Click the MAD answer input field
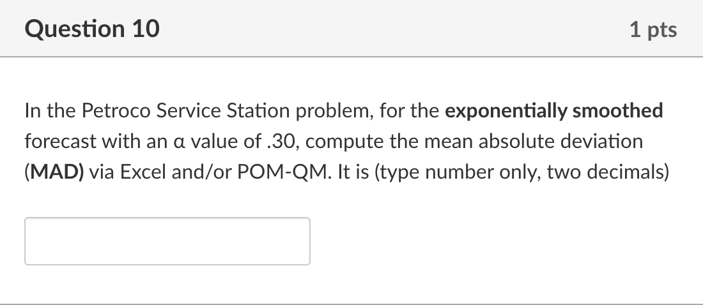 (167, 241)
